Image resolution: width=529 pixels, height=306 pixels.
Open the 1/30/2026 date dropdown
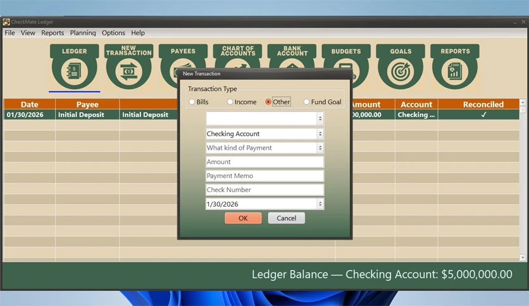tap(320, 204)
